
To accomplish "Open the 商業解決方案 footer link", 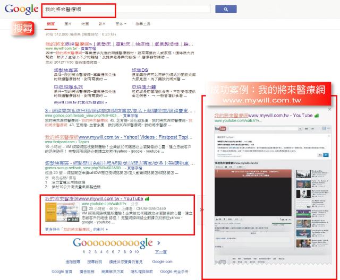I will click(x=112, y=272).
